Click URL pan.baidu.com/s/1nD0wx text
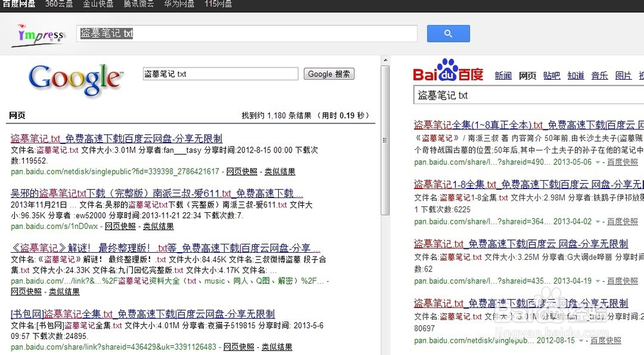 click(x=54, y=226)
